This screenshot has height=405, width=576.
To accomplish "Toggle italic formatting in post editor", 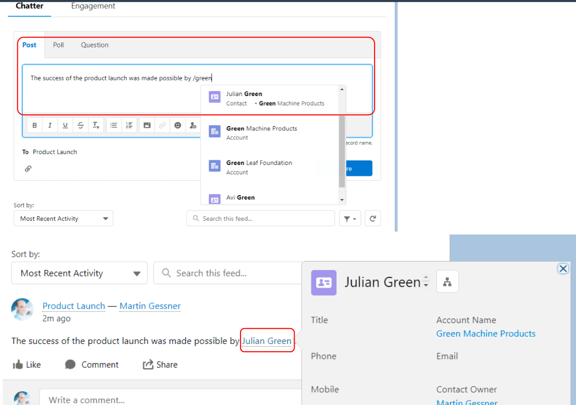I will coord(50,126).
